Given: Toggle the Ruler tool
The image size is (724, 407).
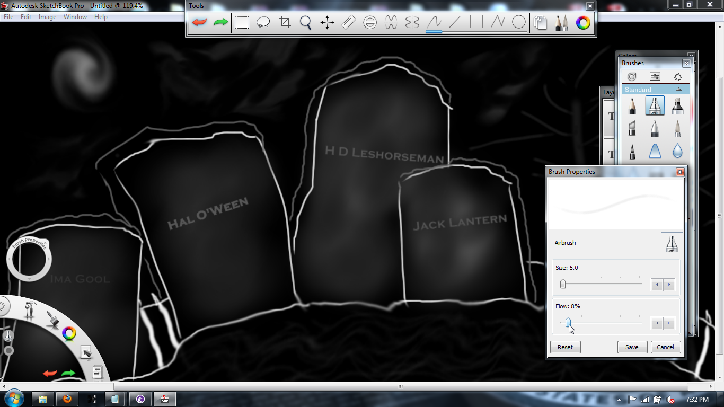Looking at the screenshot, I should [x=349, y=22].
